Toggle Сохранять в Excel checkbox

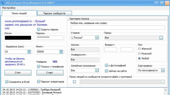coord(7,82)
